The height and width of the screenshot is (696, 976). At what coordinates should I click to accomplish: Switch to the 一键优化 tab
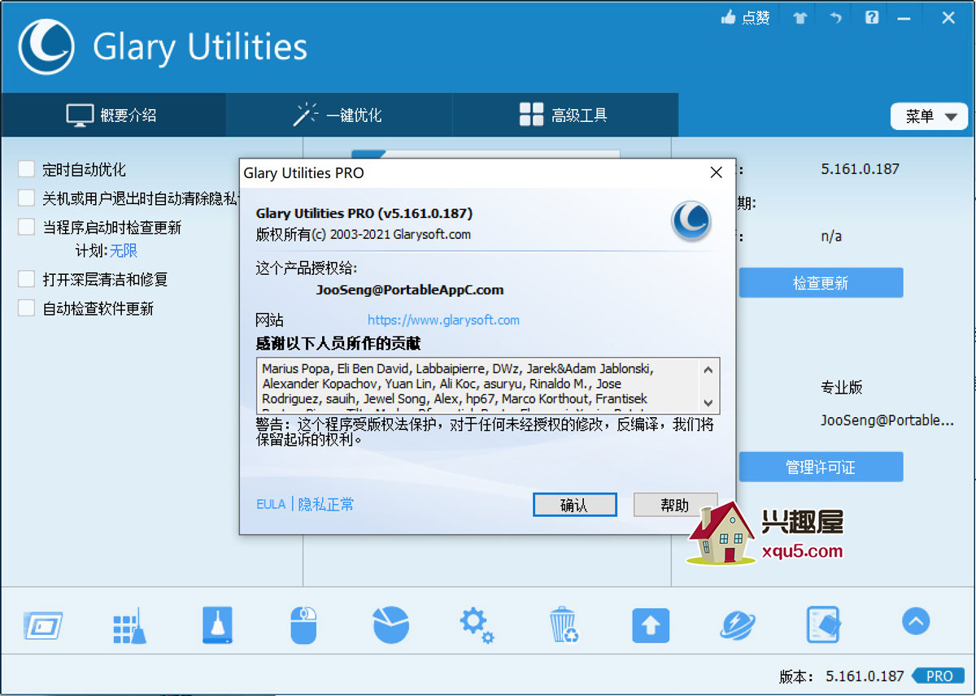click(x=338, y=115)
